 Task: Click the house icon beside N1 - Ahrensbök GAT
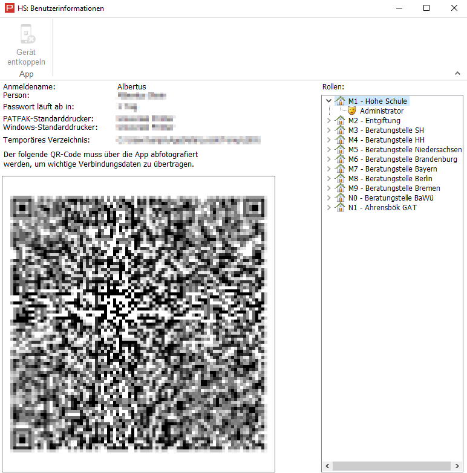point(340,208)
